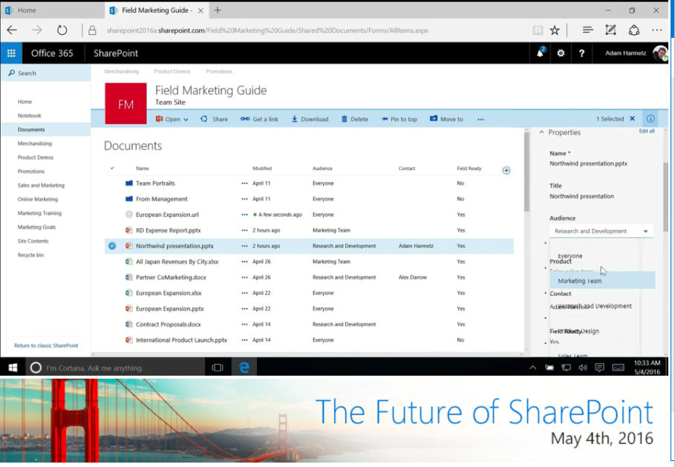This screenshot has height=467, width=675.
Task: Check the Team Portraits row checkbox
Action: (111, 183)
